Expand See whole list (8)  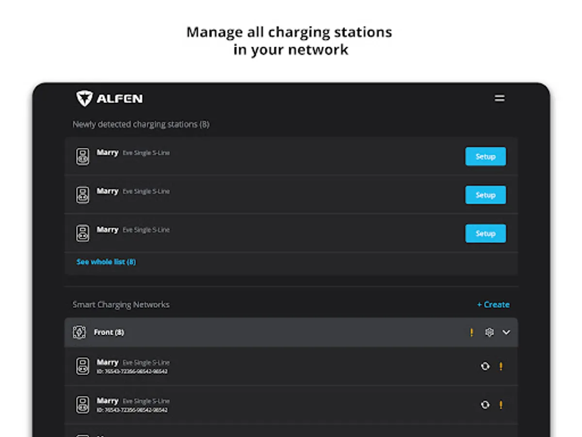tap(106, 262)
